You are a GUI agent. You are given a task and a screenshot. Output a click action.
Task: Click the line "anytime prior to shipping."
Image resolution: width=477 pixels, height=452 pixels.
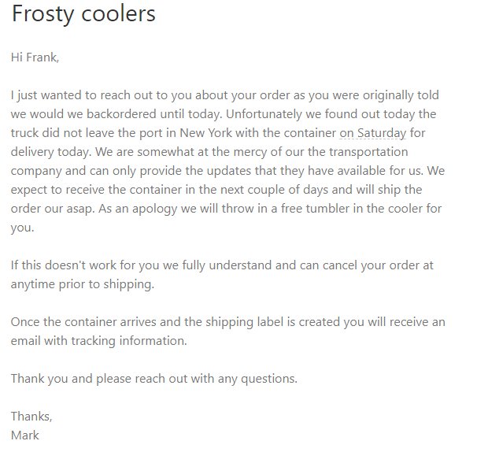83,284
